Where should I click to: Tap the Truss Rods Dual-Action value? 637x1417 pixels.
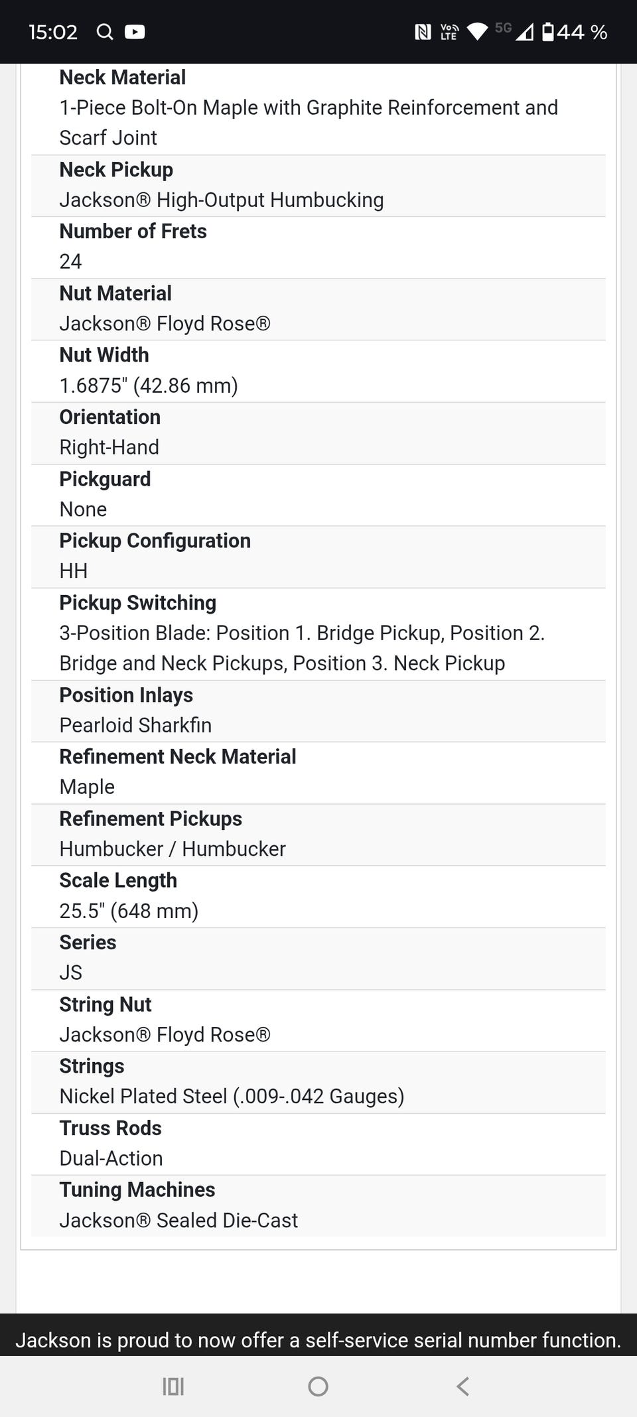pyautogui.click(x=111, y=1158)
